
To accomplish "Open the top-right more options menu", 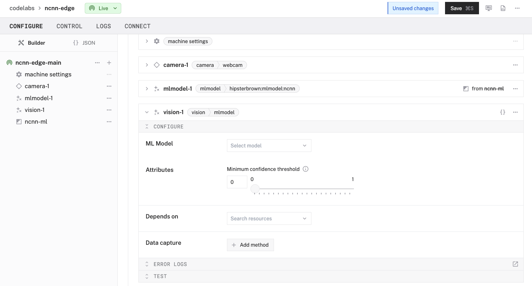I will (517, 8).
